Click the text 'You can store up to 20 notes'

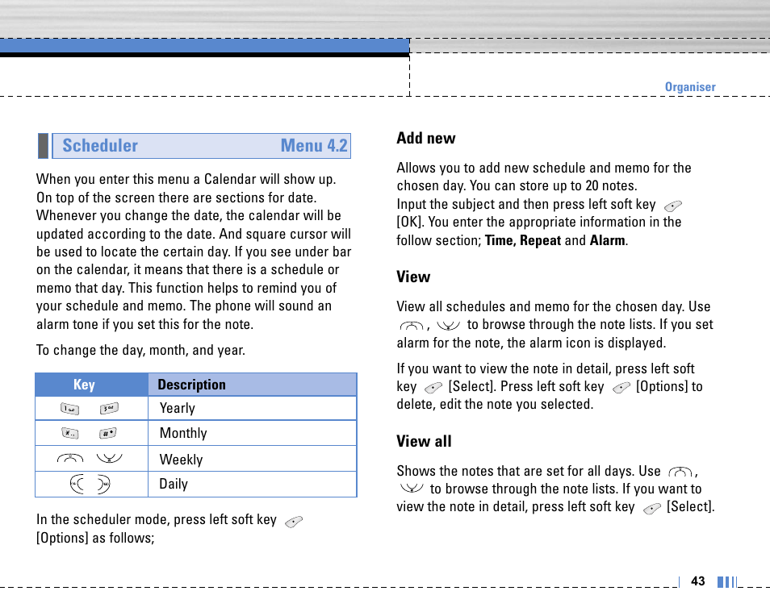pyautogui.click(x=552, y=186)
